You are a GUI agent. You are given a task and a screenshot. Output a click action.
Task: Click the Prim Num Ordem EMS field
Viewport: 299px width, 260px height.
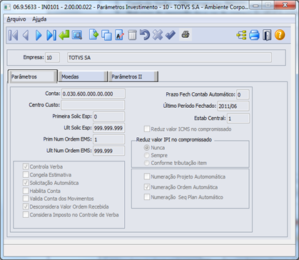[x=108, y=139]
